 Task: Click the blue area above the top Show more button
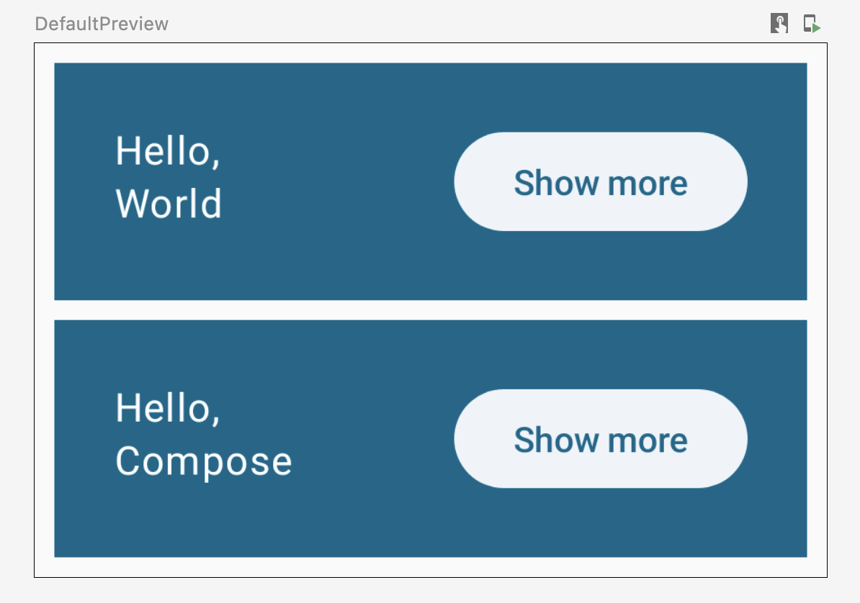tap(600, 97)
